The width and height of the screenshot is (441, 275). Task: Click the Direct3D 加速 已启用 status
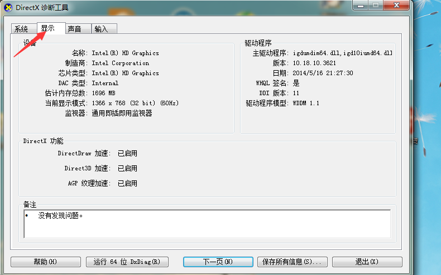[x=127, y=168]
